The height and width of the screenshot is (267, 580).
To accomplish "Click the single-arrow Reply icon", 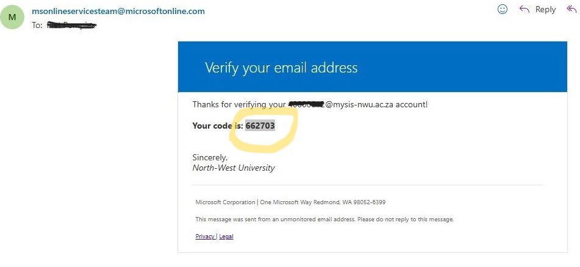I will click(524, 9).
